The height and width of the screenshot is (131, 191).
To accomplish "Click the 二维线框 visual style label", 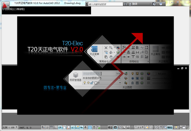I will pos(19,9).
